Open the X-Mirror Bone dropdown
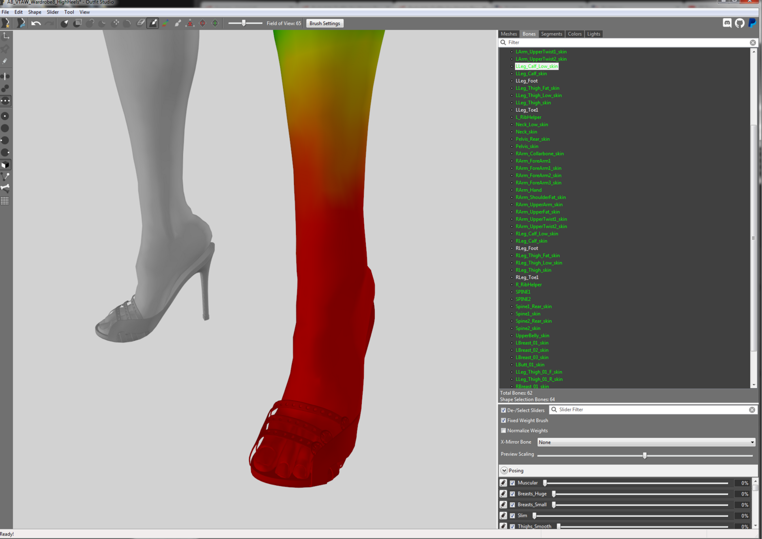762x539 pixels. coord(646,442)
